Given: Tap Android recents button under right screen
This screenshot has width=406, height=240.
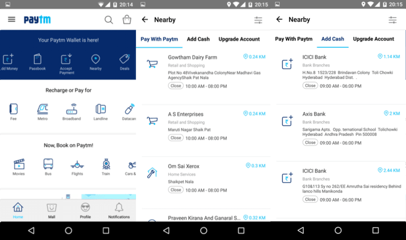Looking at the screenshot, I should 375,231.
